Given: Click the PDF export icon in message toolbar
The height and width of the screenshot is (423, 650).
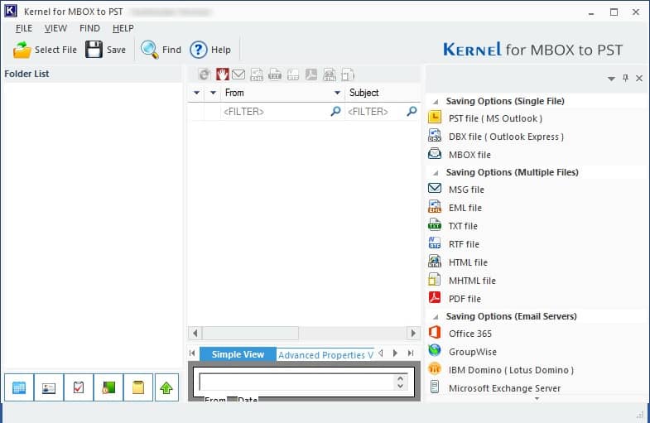Looking at the screenshot, I should [x=311, y=75].
